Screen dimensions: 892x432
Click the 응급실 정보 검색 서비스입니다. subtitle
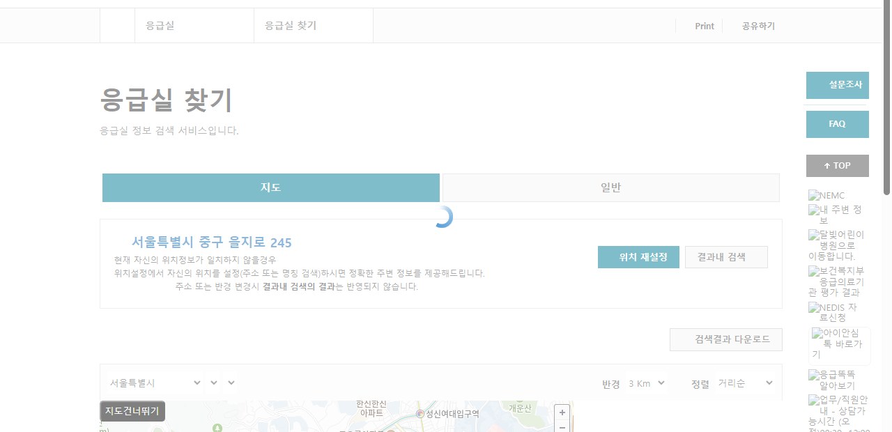click(x=169, y=130)
